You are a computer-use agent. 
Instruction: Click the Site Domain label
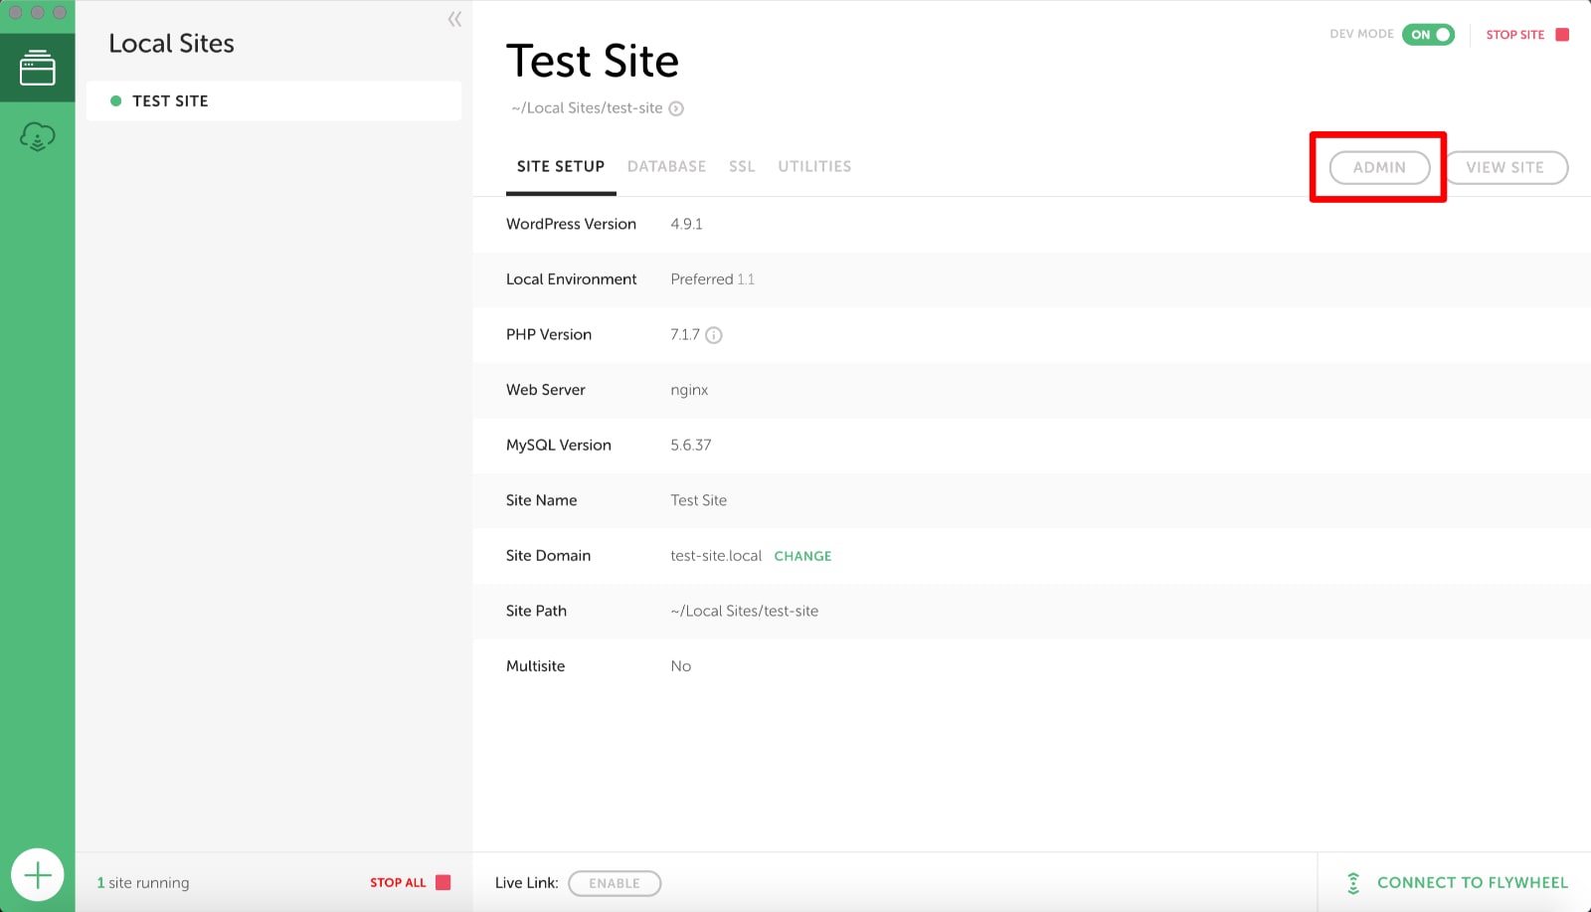[x=548, y=556]
